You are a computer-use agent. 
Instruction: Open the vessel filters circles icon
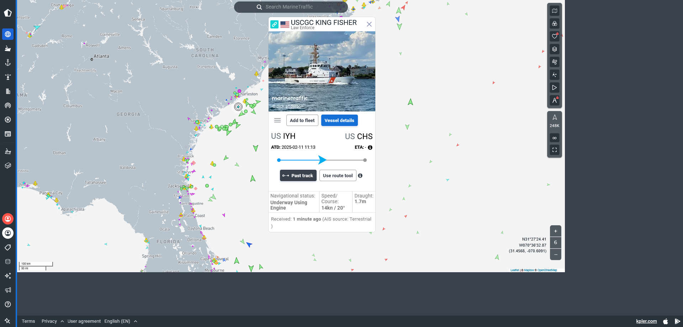[x=555, y=23]
